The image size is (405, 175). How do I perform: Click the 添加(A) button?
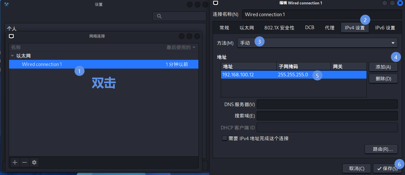tap(383, 67)
